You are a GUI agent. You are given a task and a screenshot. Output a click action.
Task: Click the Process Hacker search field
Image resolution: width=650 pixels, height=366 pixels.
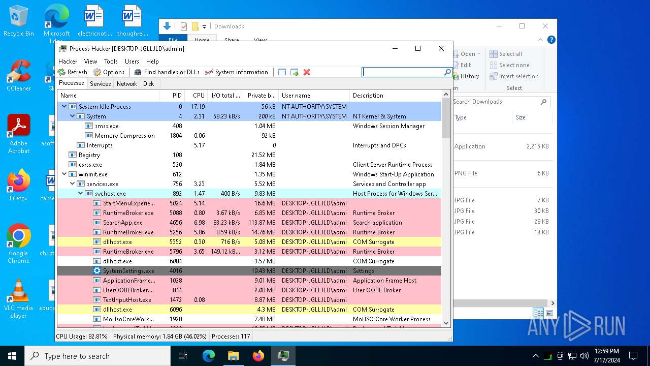(x=403, y=72)
